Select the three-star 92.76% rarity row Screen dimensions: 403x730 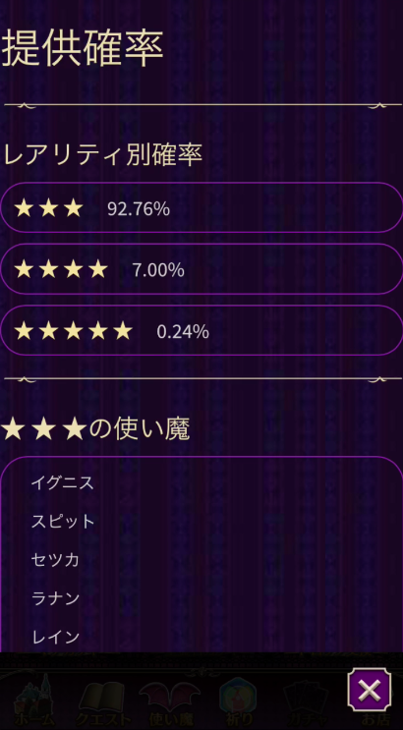coord(201,207)
